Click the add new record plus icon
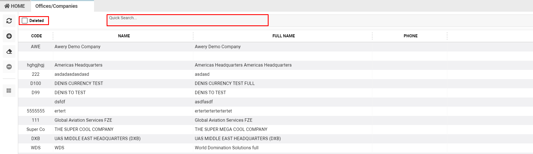 click(9, 36)
